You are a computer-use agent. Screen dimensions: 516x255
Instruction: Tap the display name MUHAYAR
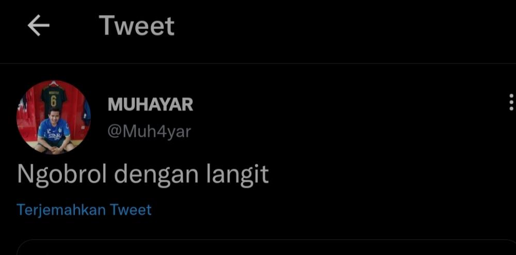(150, 105)
